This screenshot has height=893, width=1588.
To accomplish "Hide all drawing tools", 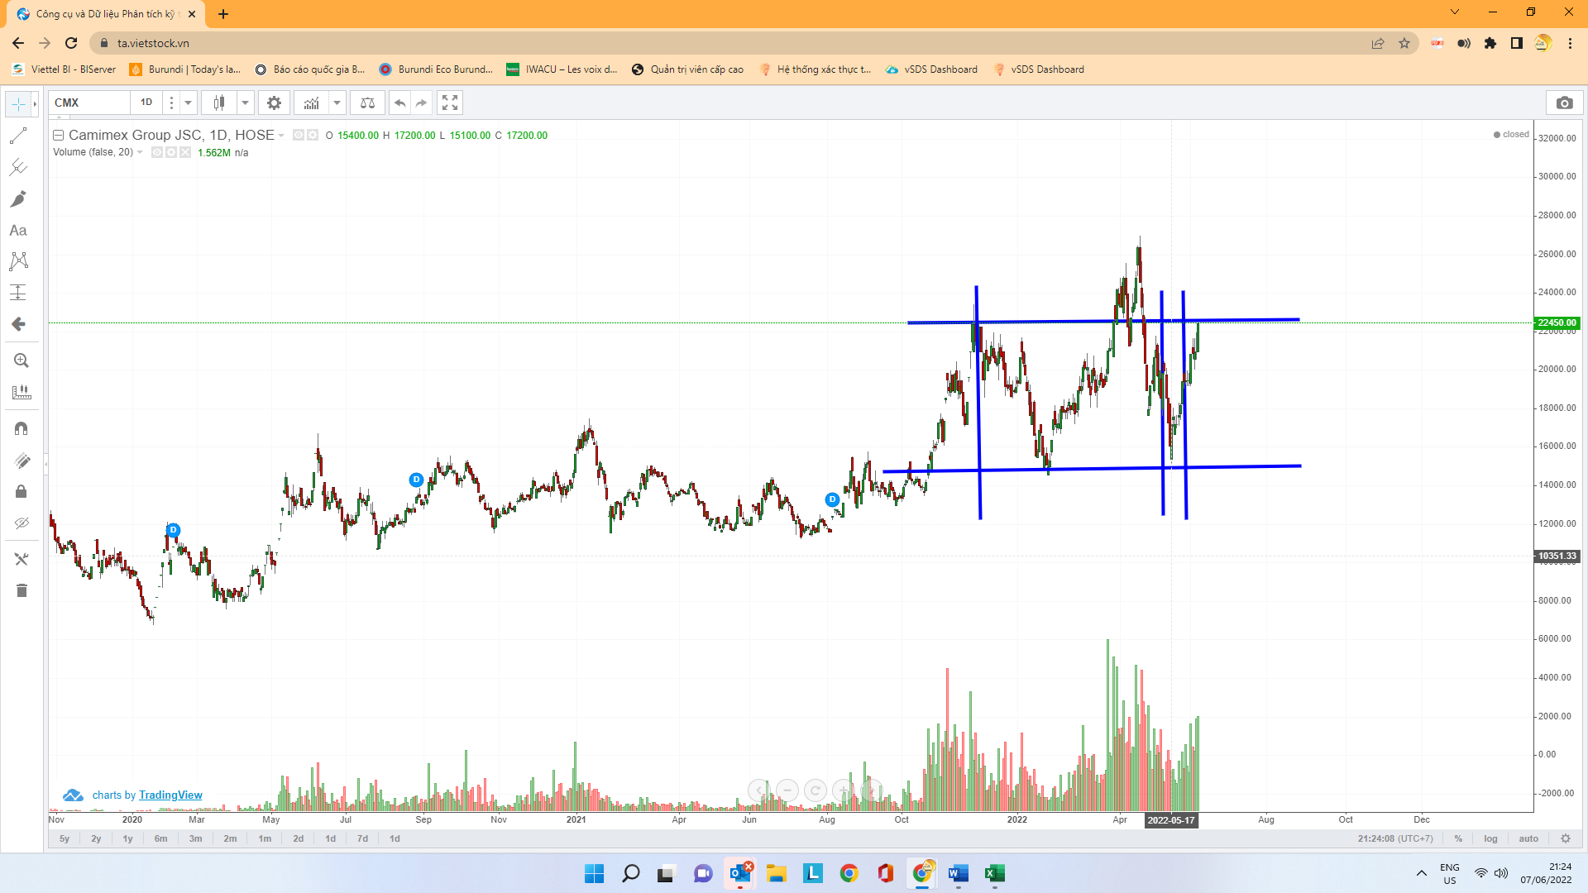I will click(22, 523).
